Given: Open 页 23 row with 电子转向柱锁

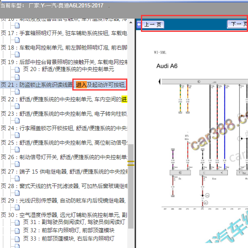Looking at the screenshot, I should click(x=64, y=114).
